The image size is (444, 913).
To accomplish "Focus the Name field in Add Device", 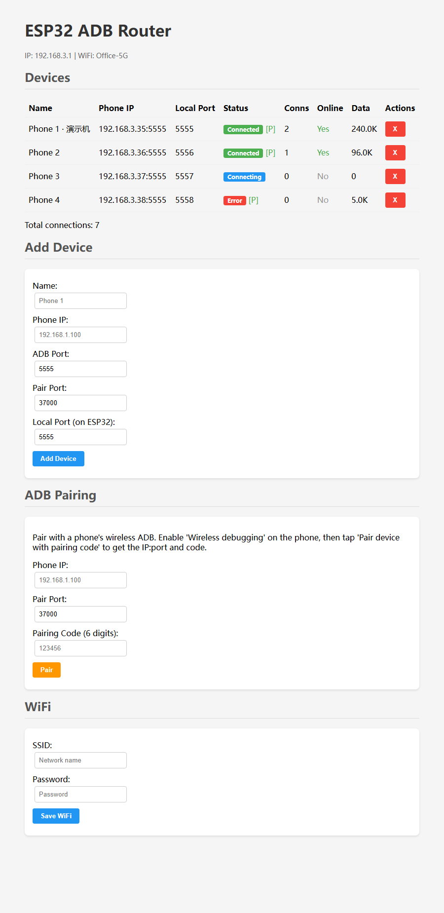I will [x=80, y=301].
